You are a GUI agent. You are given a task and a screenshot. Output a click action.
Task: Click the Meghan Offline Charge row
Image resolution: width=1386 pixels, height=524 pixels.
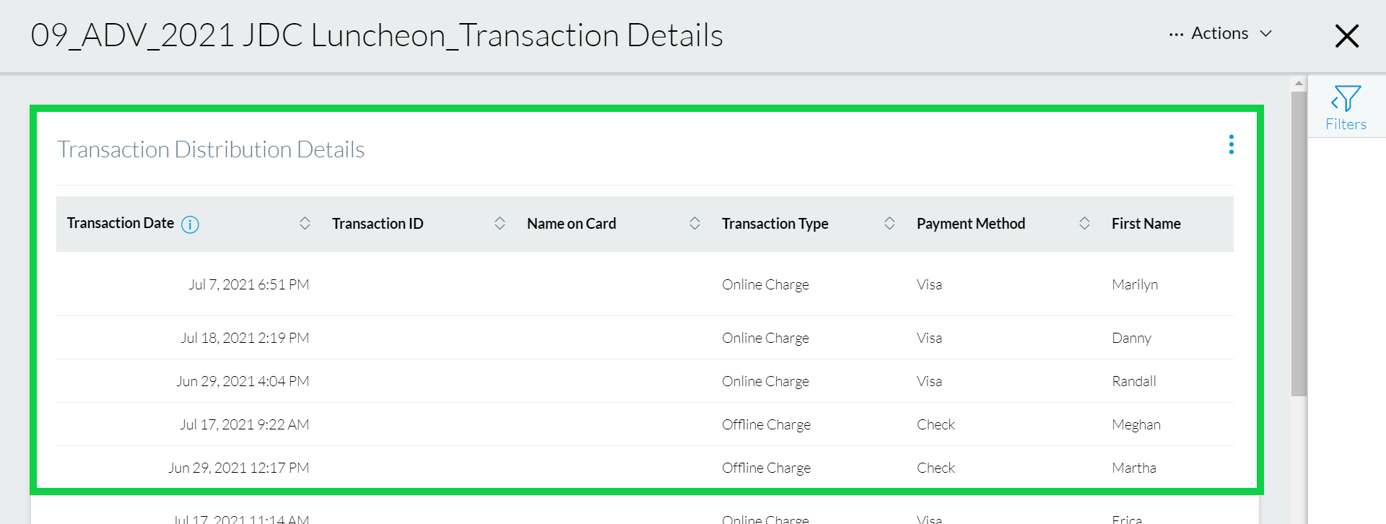click(x=645, y=424)
